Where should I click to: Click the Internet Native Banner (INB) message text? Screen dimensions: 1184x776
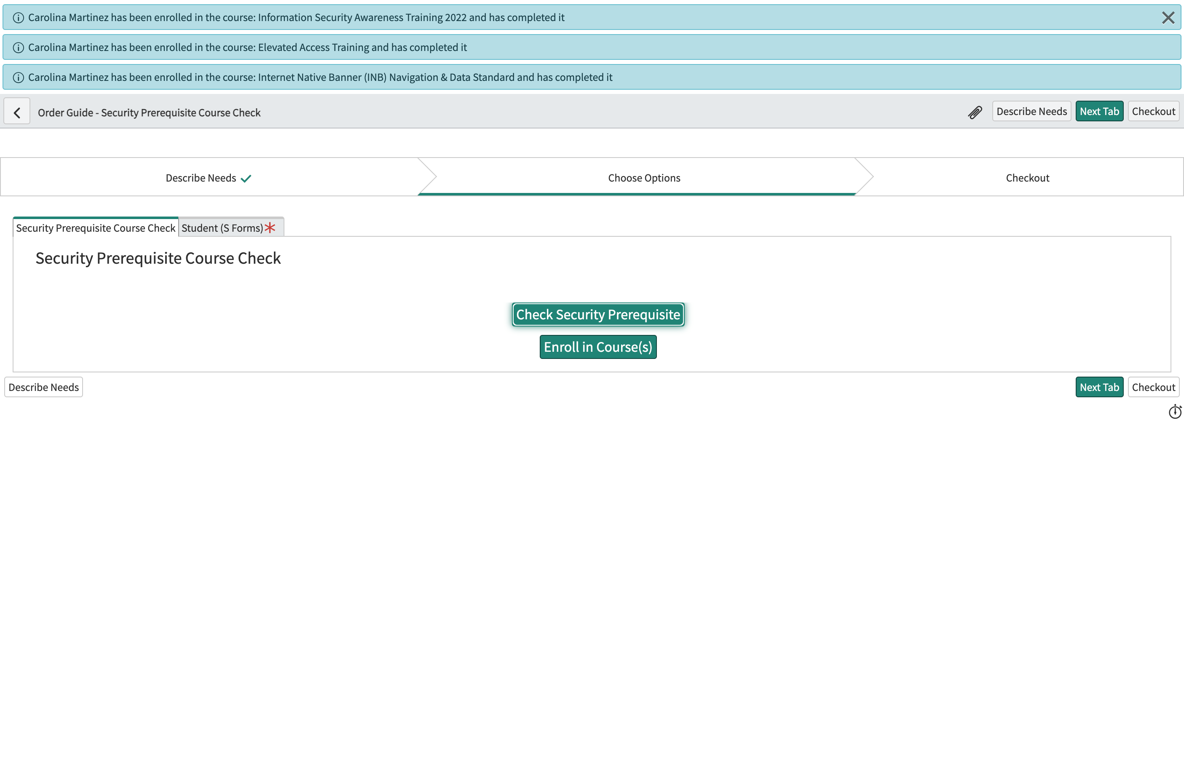tap(320, 77)
